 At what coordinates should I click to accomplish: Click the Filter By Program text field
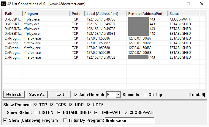point(129,120)
